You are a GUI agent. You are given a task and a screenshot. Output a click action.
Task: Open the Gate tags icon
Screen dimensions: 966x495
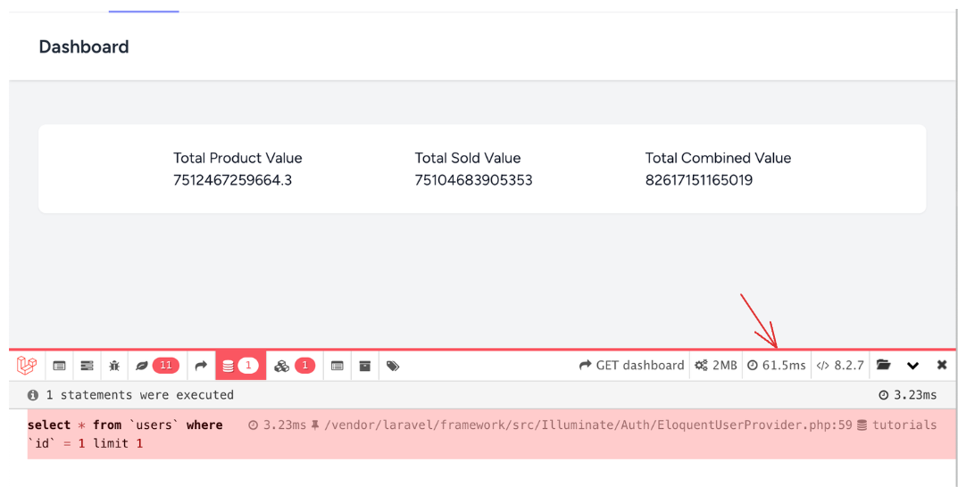click(393, 366)
